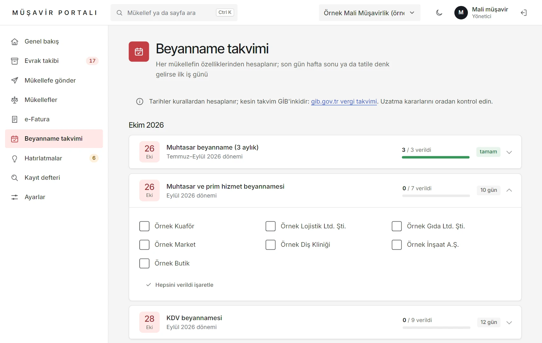Click the info circle icon beside Tarihler notice

(140, 102)
